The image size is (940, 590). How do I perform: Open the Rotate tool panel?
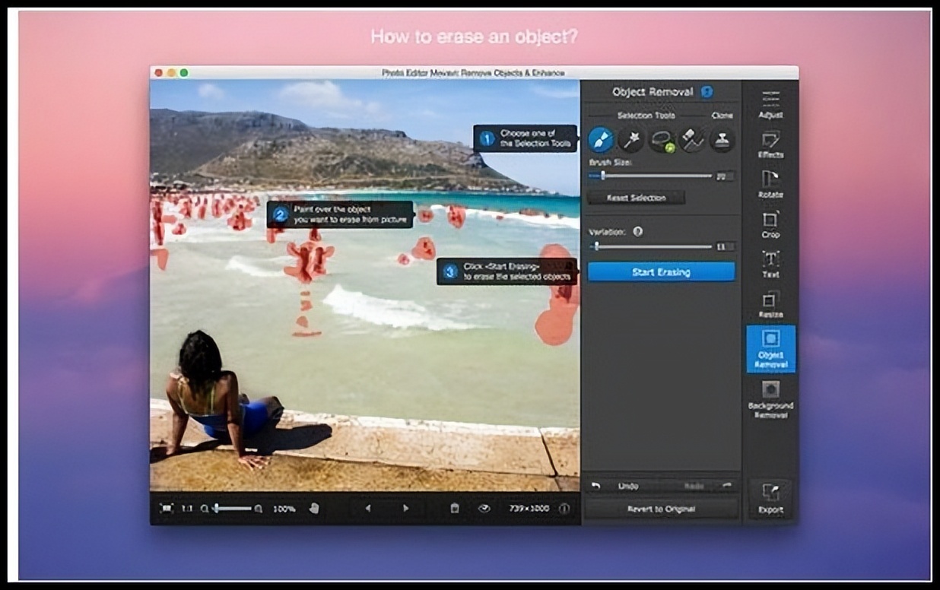pos(770,184)
